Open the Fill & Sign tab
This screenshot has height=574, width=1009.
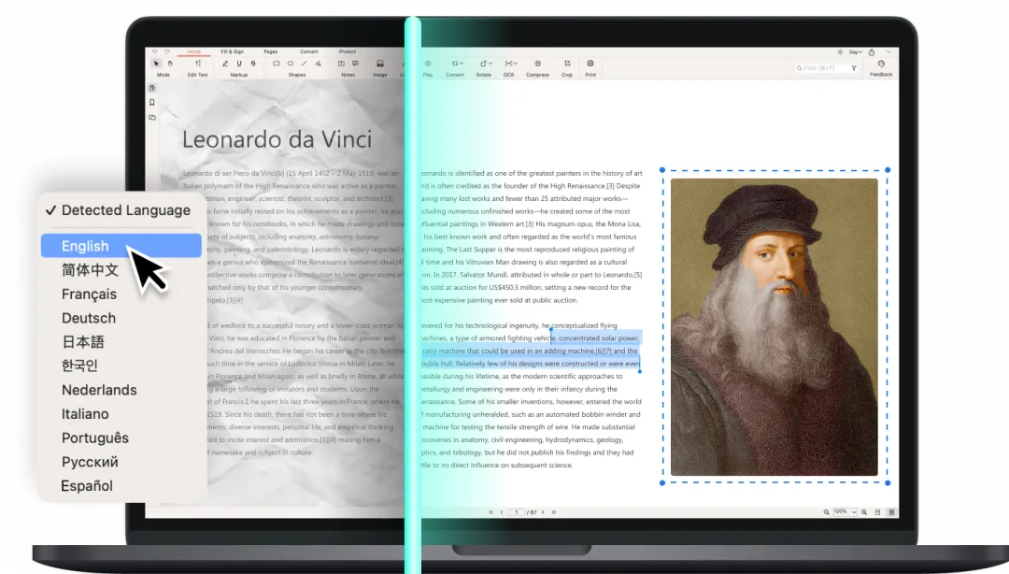(233, 51)
